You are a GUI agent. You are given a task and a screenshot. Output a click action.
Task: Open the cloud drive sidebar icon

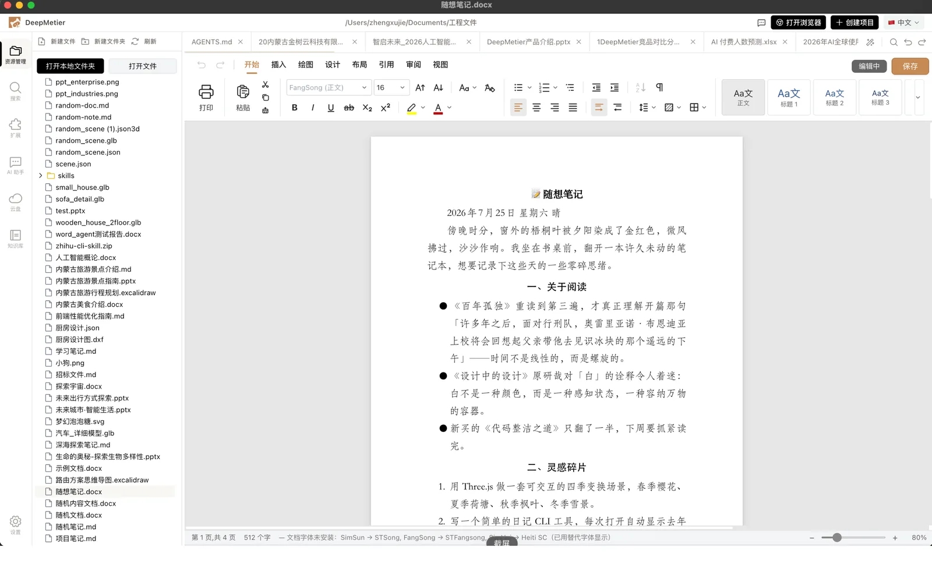16,202
